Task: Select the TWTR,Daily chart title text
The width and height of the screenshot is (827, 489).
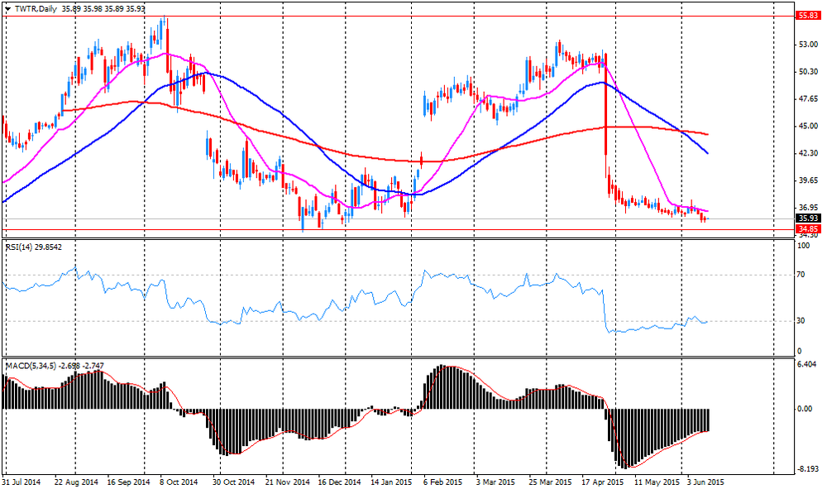Action: point(36,9)
